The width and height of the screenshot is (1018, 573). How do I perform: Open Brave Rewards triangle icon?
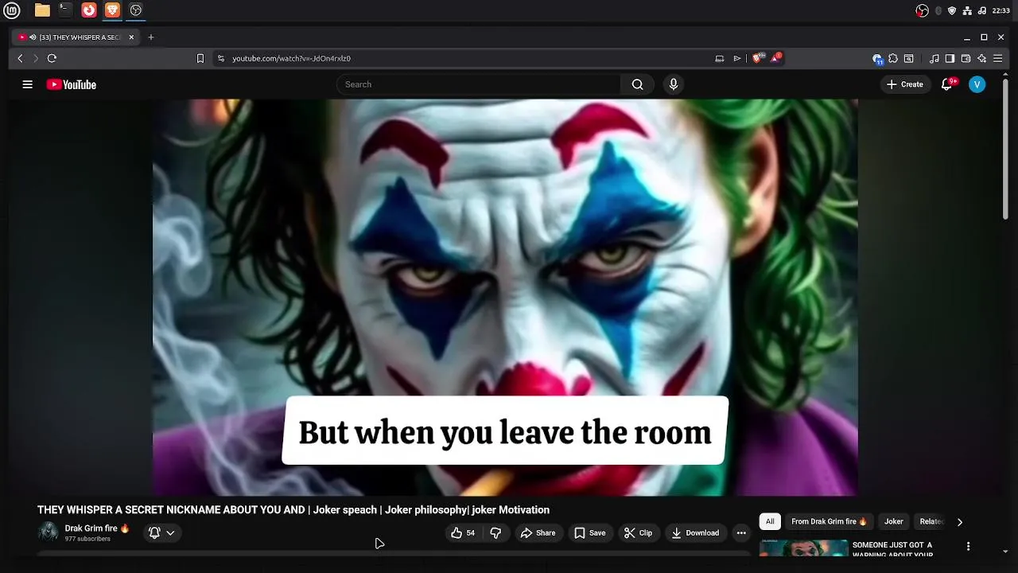coord(775,58)
